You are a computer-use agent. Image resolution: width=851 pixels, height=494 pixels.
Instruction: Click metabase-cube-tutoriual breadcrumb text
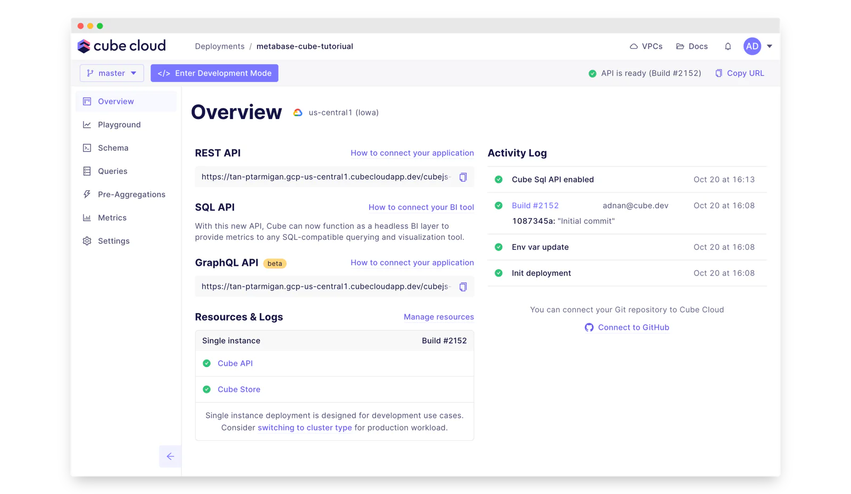pos(305,46)
